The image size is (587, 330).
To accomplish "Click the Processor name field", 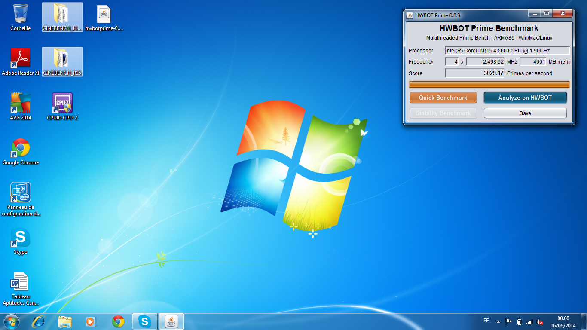I will click(508, 50).
